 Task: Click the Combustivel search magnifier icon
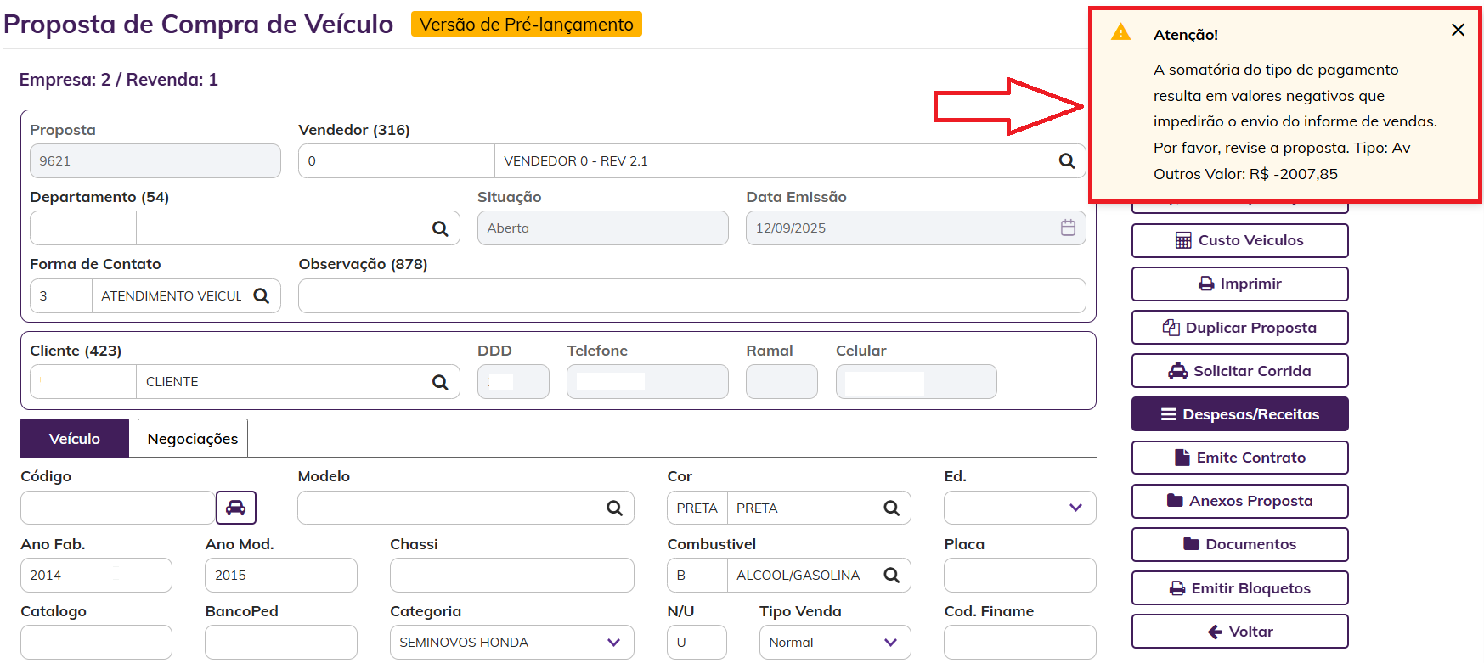(x=891, y=575)
